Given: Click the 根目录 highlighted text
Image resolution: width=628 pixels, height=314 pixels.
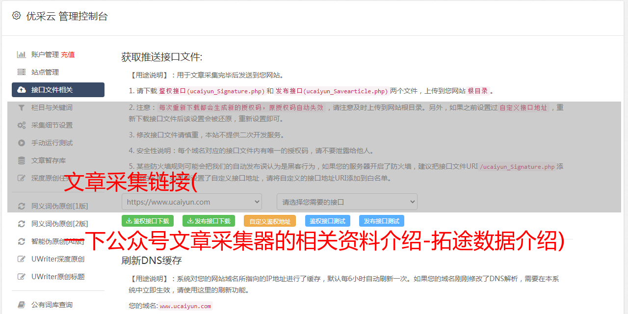Looking at the screenshot, I should click(x=478, y=91).
